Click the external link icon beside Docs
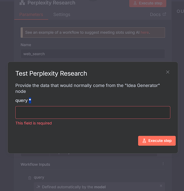Image resolution: width=184 pixels, height=191 pixels. click(x=164, y=14)
